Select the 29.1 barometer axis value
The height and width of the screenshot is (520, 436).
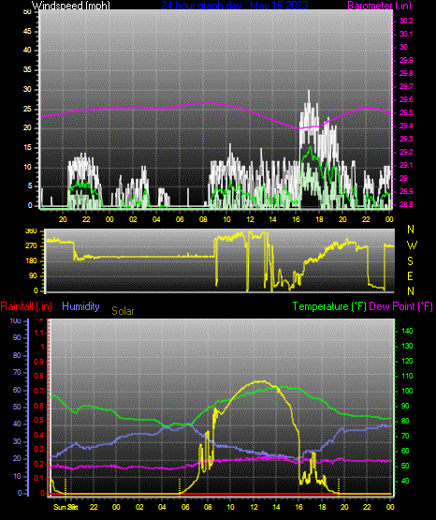coord(406,165)
